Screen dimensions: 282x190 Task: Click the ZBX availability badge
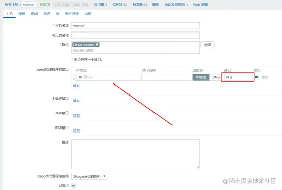58,5
